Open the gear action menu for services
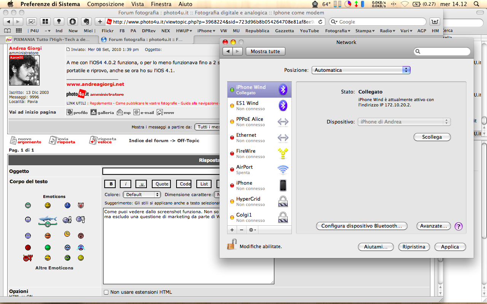487x304 pixels. pyautogui.click(x=252, y=230)
